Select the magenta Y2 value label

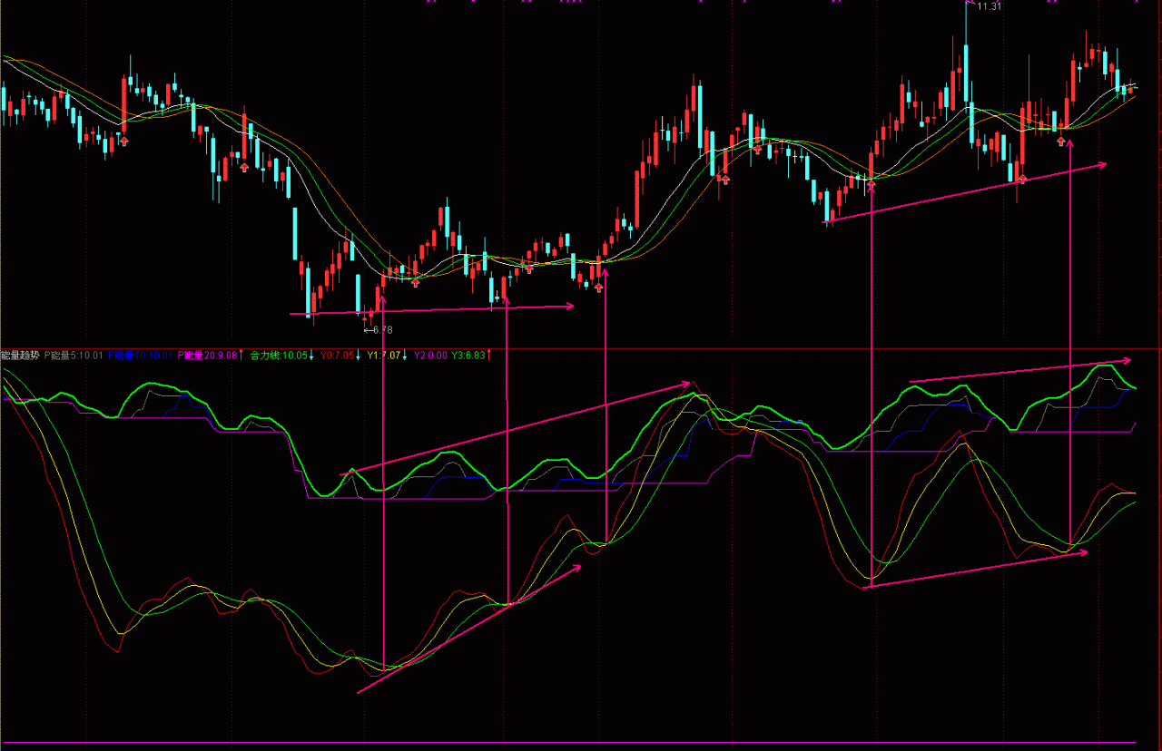pyautogui.click(x=430, y=356)
